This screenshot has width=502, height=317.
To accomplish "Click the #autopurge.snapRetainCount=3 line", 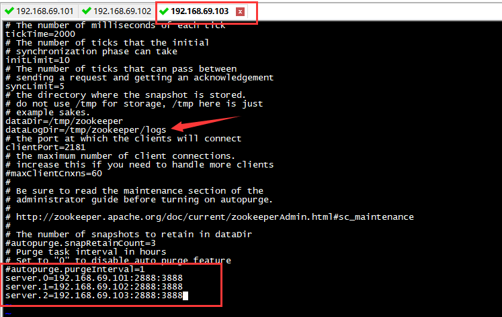I will [x=81, y=243].
